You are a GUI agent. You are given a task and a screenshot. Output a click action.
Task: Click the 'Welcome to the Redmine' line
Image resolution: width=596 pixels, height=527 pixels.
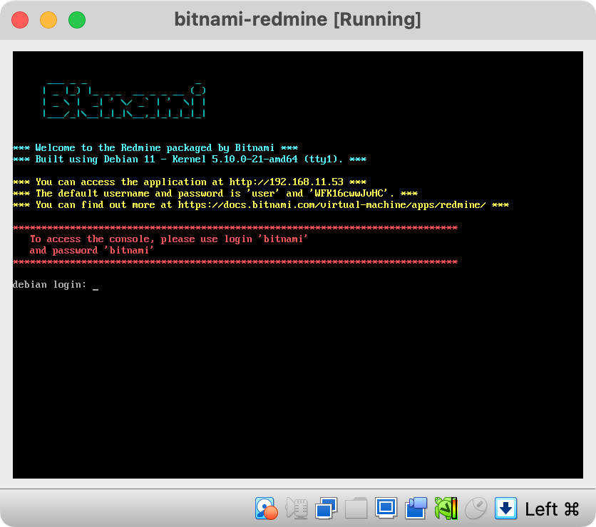pos(155,147)
